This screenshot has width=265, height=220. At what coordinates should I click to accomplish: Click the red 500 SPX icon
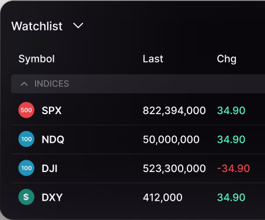pos(26,110)
